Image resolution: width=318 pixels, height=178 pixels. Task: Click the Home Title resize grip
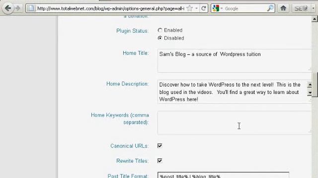(x=310, y=70)
